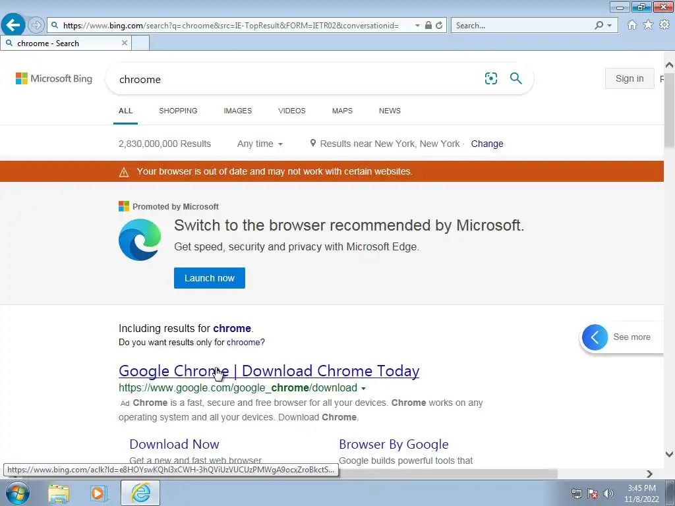Open the search provider dropdown arrow
The width and height of the screenshot is (675, 506).
tap(609, 26)
